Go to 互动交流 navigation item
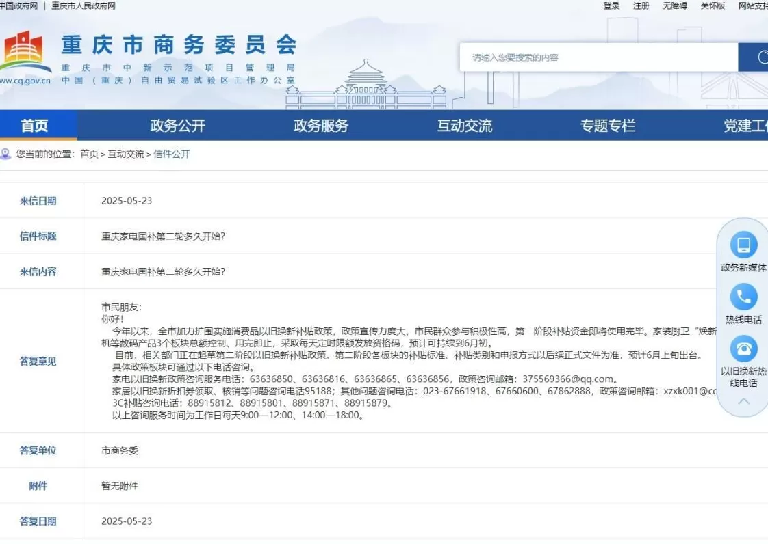Viewport: 768px width, 544px height. click(x=465, y=126)
